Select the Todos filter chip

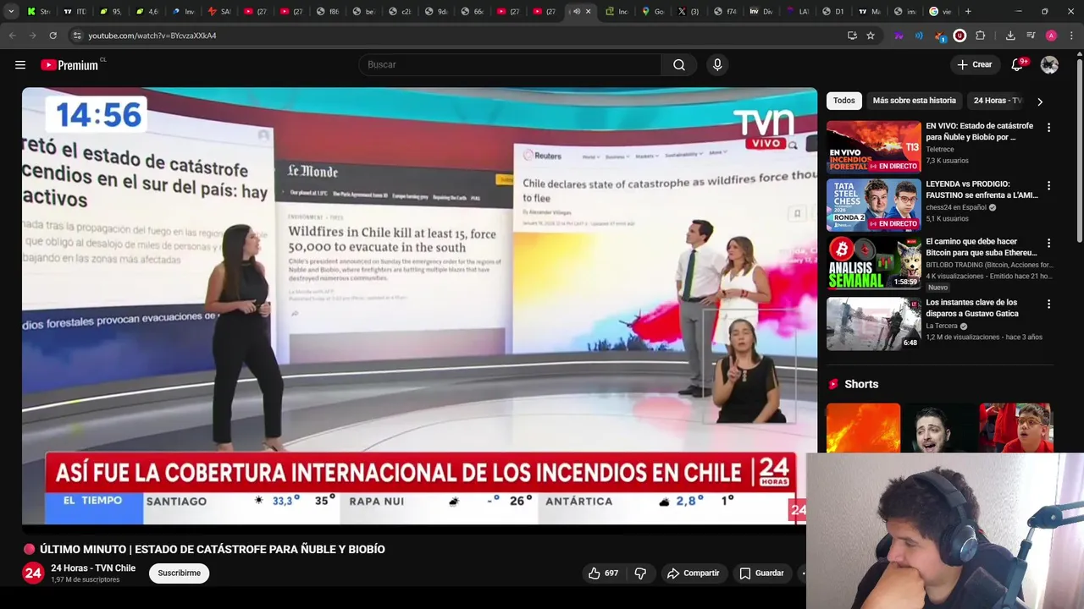tap(843, 101)
